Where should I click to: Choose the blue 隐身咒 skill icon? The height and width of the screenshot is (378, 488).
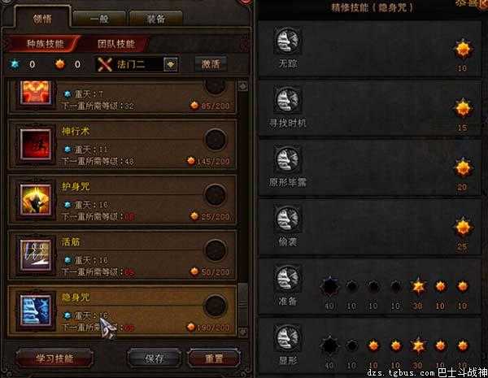[36, 311]
